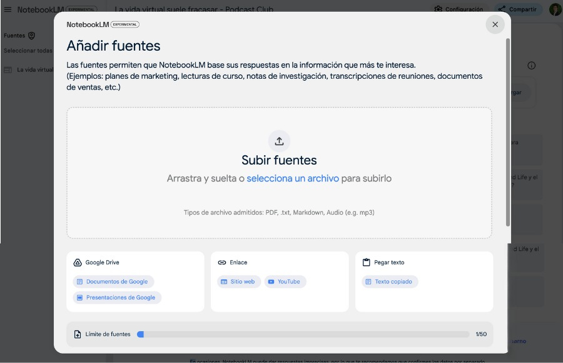Click the info icon behind the dialog
The width and height of the screenshot is (563, 363).
coord(531,66)
